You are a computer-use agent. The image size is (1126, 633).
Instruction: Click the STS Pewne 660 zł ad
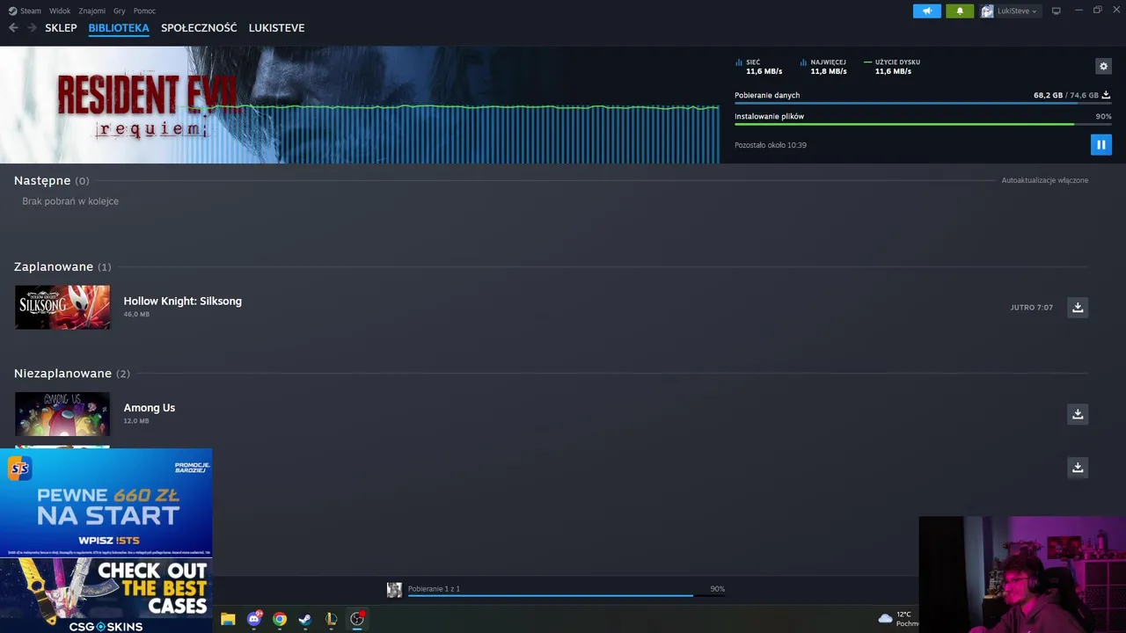106,504
